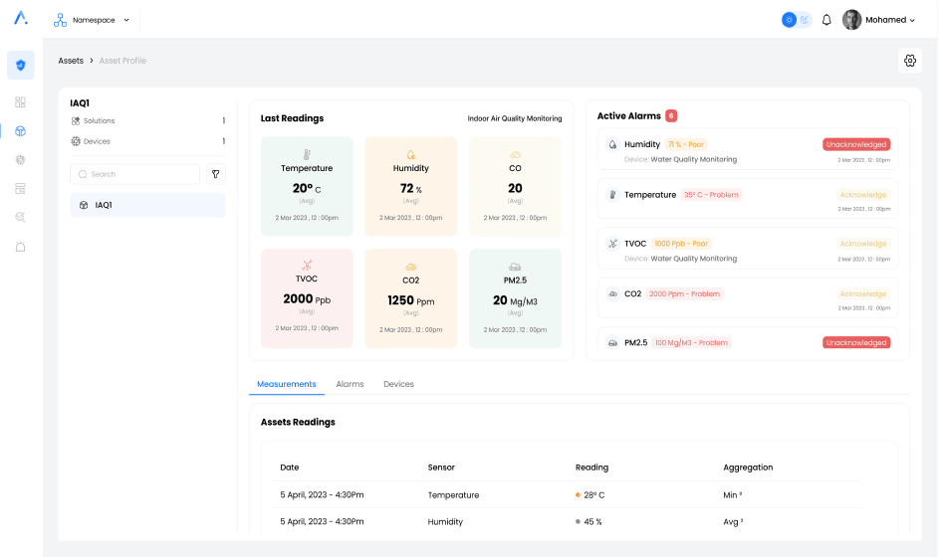Open the devices chip icon in sidebar
Viewport: 943px width, 560px height.
coord(20,160)
